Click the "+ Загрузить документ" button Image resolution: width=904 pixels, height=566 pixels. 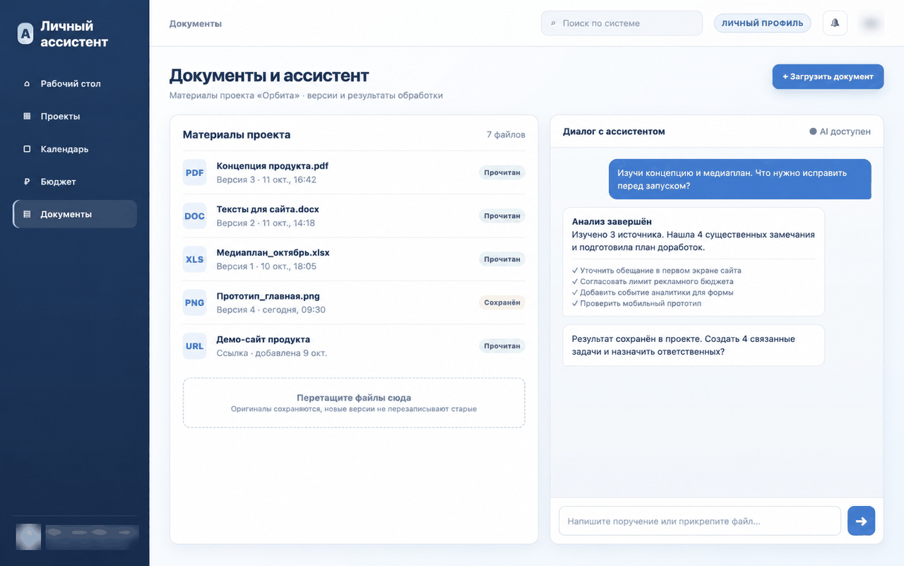pos(828,76)
